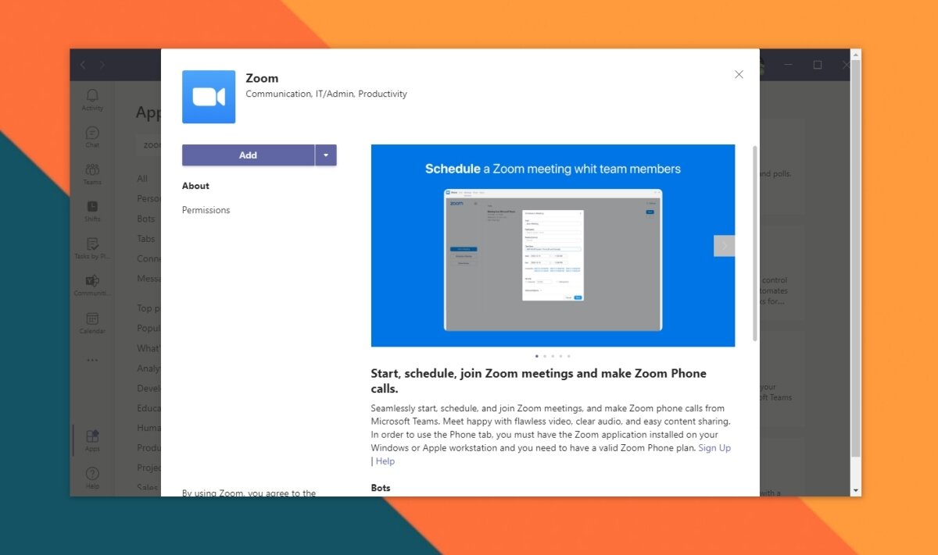Viewport: 938px width, 555px height.
Task: Click the Help link after Sign Up
Action: tap(385, 461)
